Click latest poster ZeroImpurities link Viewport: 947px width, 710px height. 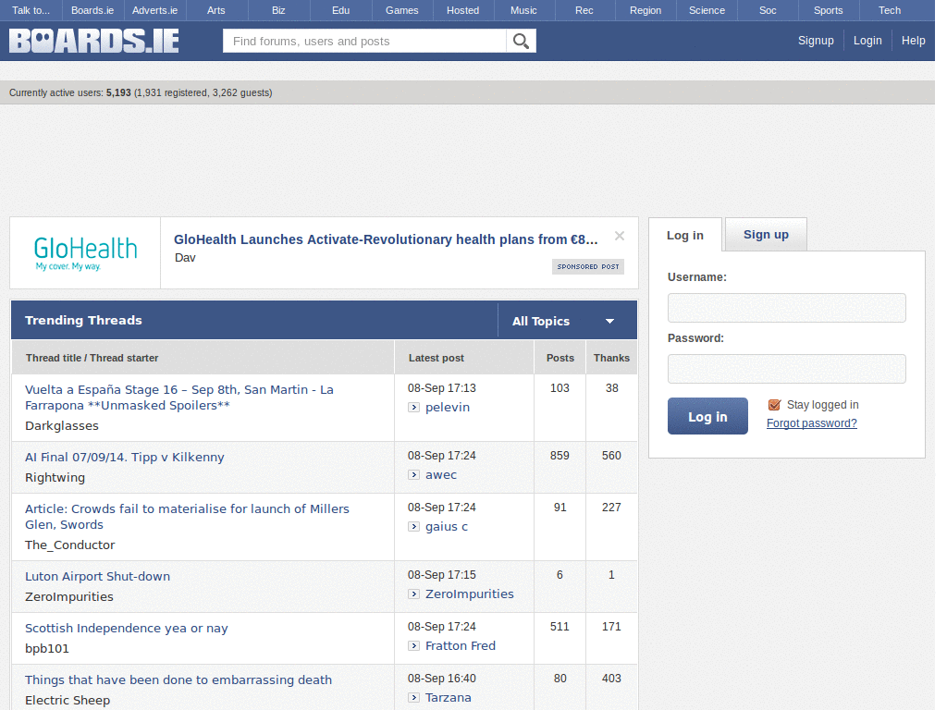click(x=469, y=594)
